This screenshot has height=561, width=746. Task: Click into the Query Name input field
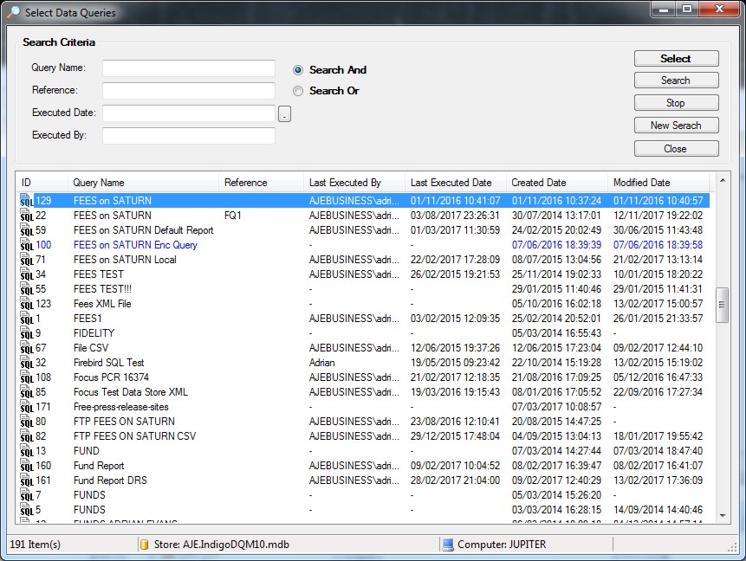pos(188,68)
